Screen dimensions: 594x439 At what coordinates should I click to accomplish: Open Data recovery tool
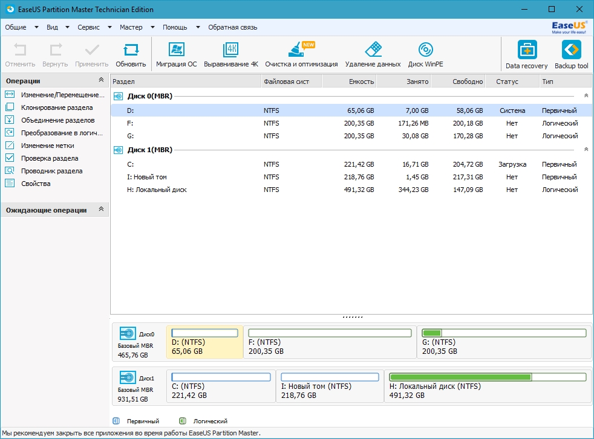(526, 55)
